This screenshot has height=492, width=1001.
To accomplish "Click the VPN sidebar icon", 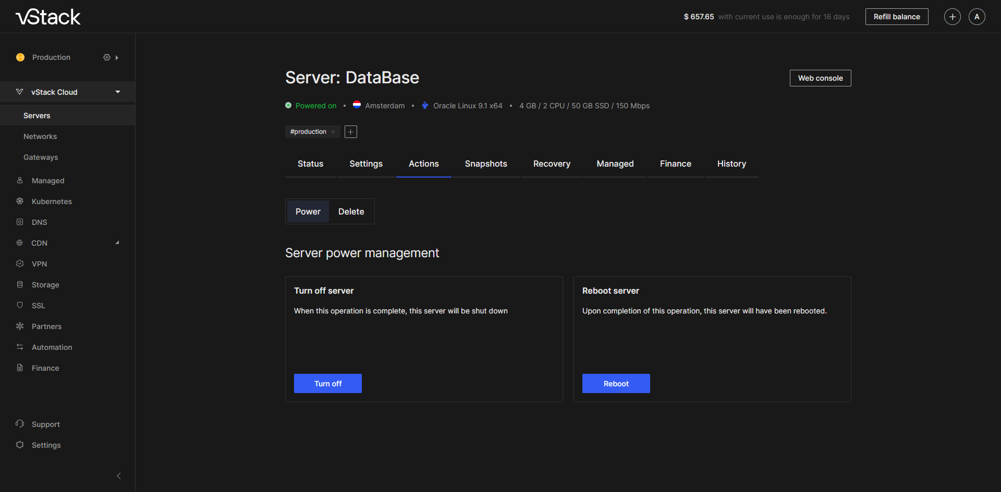I will [x=20, y=263].
